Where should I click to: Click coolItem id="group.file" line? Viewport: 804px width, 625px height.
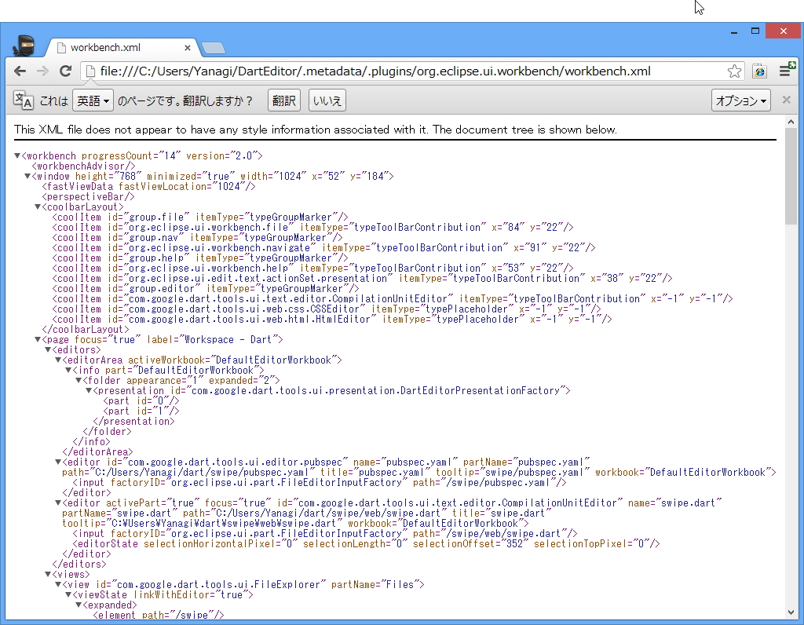click(200, 217)
